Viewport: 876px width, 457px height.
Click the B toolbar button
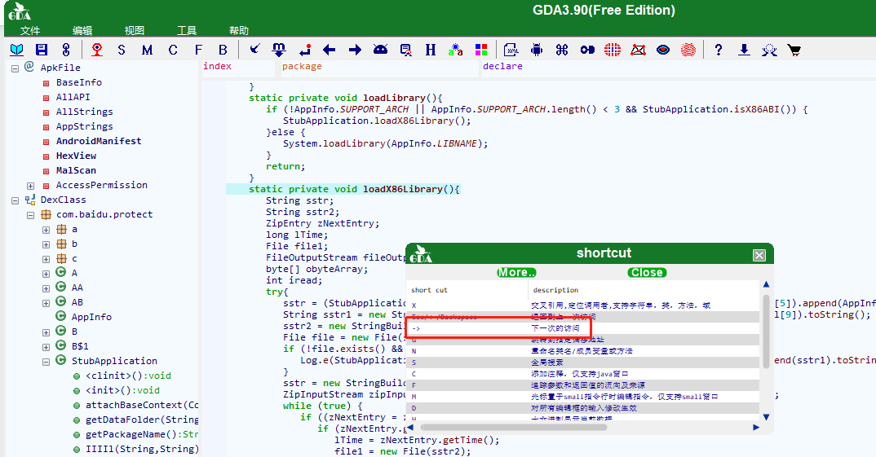click(223, 50)
